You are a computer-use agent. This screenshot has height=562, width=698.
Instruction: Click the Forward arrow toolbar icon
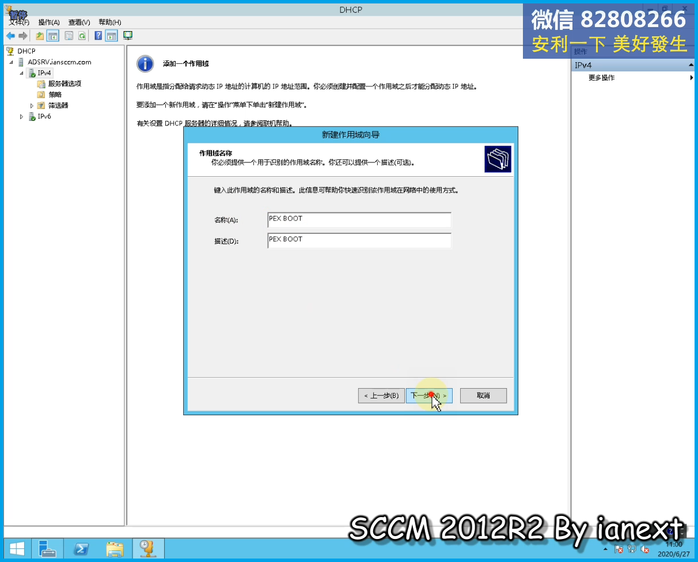point(23,36)
